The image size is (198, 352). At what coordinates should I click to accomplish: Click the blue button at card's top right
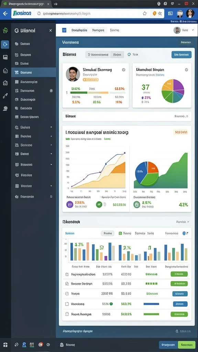(181, 55)
